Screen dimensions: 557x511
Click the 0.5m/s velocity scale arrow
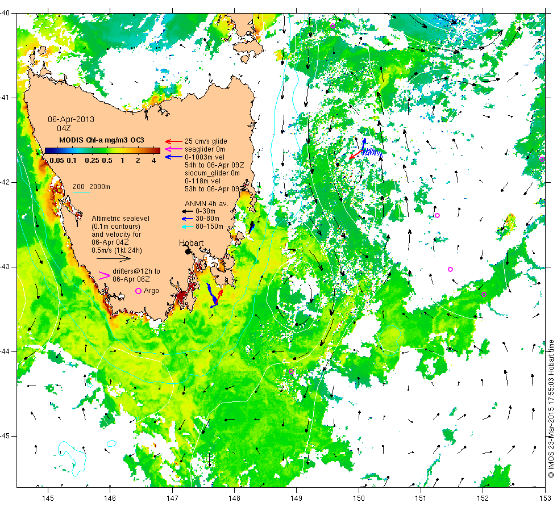pyautogui.click(x=114, y=259)
